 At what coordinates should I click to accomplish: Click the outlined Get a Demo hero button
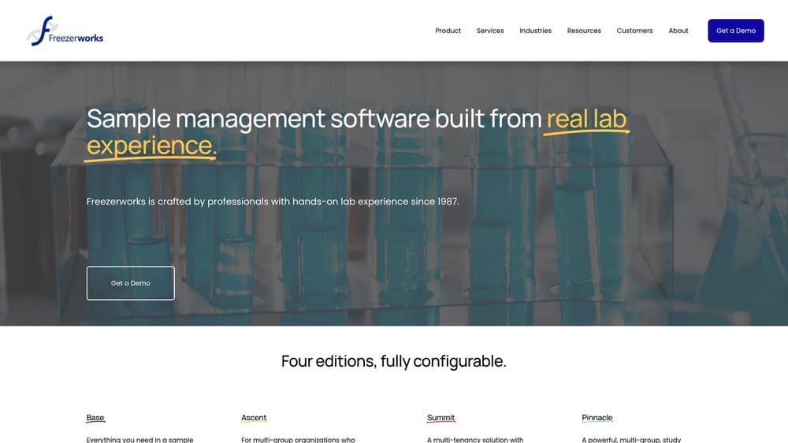(131, 283)
